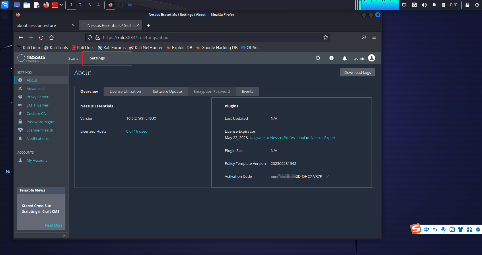Open the Advanced settings link
The height and width of the screenshot is (255, 482).
[35, 88]
